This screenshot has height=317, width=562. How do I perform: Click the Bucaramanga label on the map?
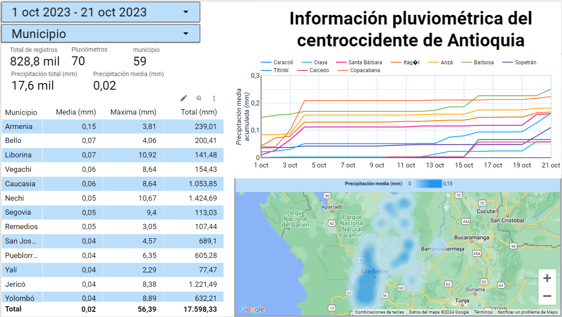tap(471, 237)
